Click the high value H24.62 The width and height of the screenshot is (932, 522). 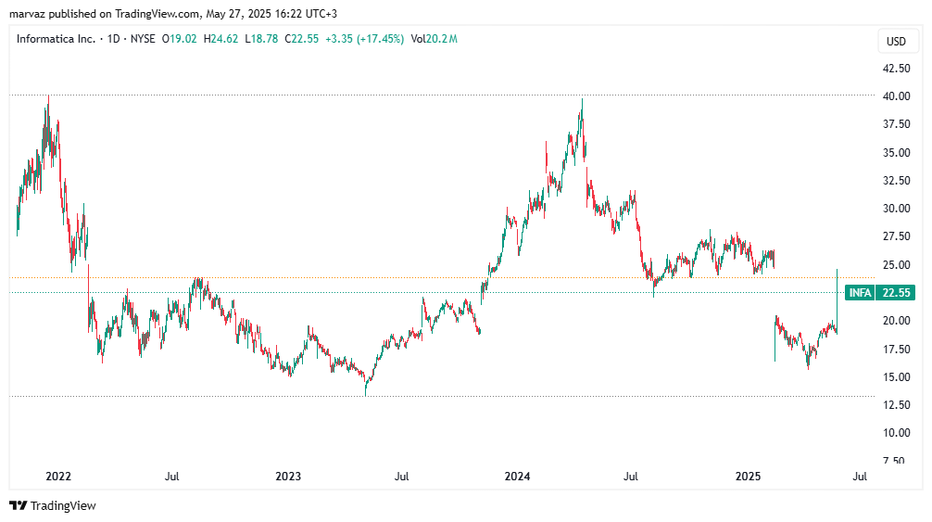point(220,39)
